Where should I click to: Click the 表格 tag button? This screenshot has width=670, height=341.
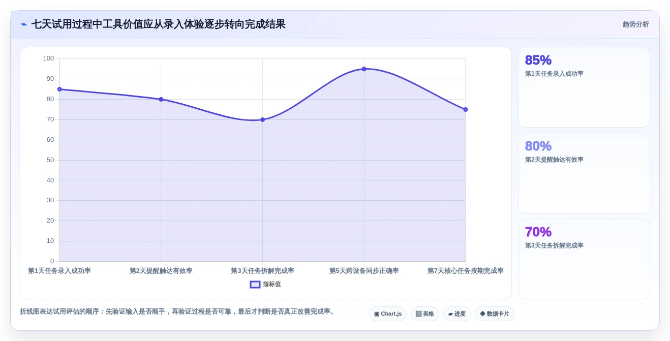tap(425, 314)
